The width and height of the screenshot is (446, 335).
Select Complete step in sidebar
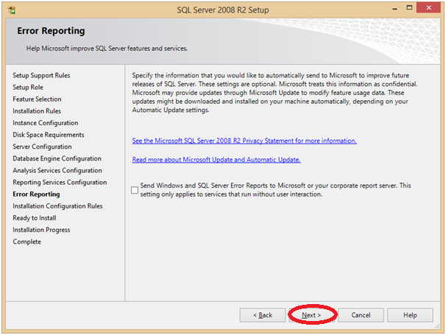(26, 242)
